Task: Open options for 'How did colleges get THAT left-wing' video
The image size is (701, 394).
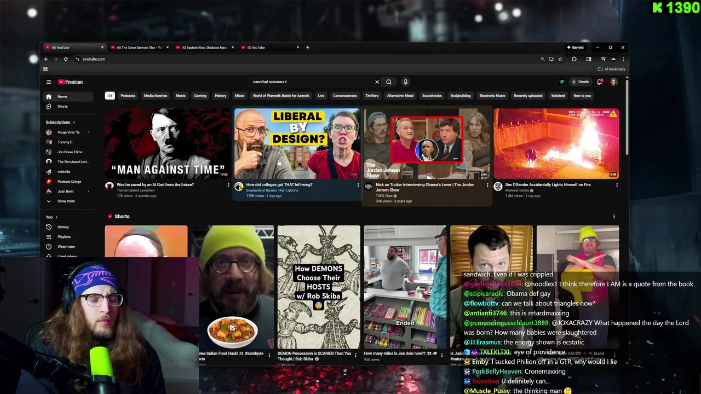Action: [358, 185]
